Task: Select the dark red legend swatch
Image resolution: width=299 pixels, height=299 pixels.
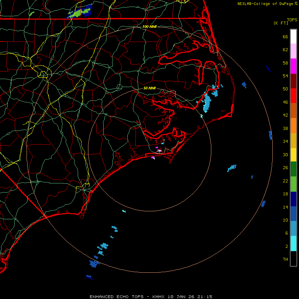Action: pos(293,81)
